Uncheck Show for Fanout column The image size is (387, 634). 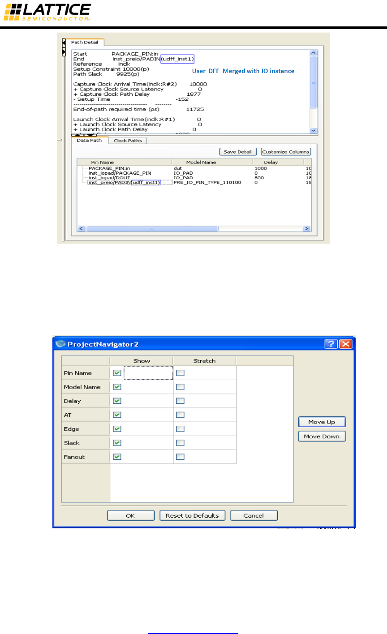pyautogui.click(x=117, y=457)
